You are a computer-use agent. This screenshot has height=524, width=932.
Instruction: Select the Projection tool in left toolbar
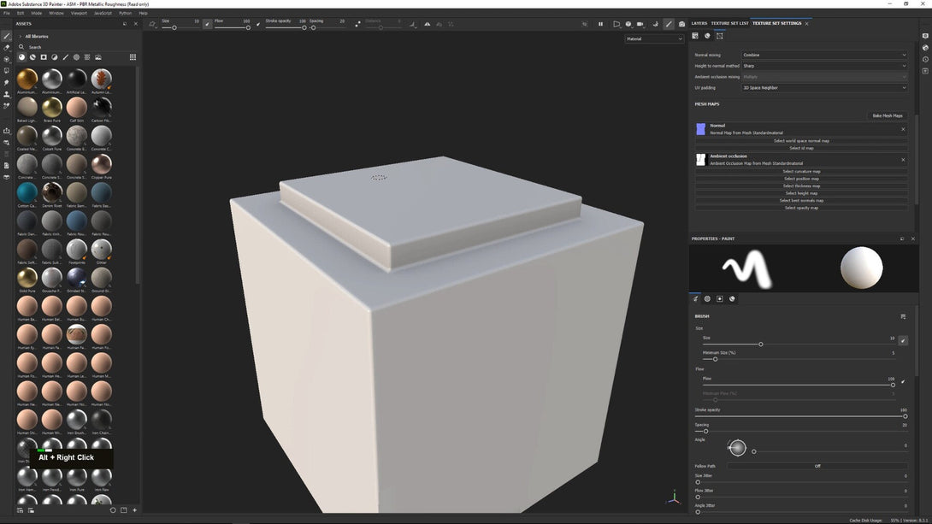tap(7, 60)
